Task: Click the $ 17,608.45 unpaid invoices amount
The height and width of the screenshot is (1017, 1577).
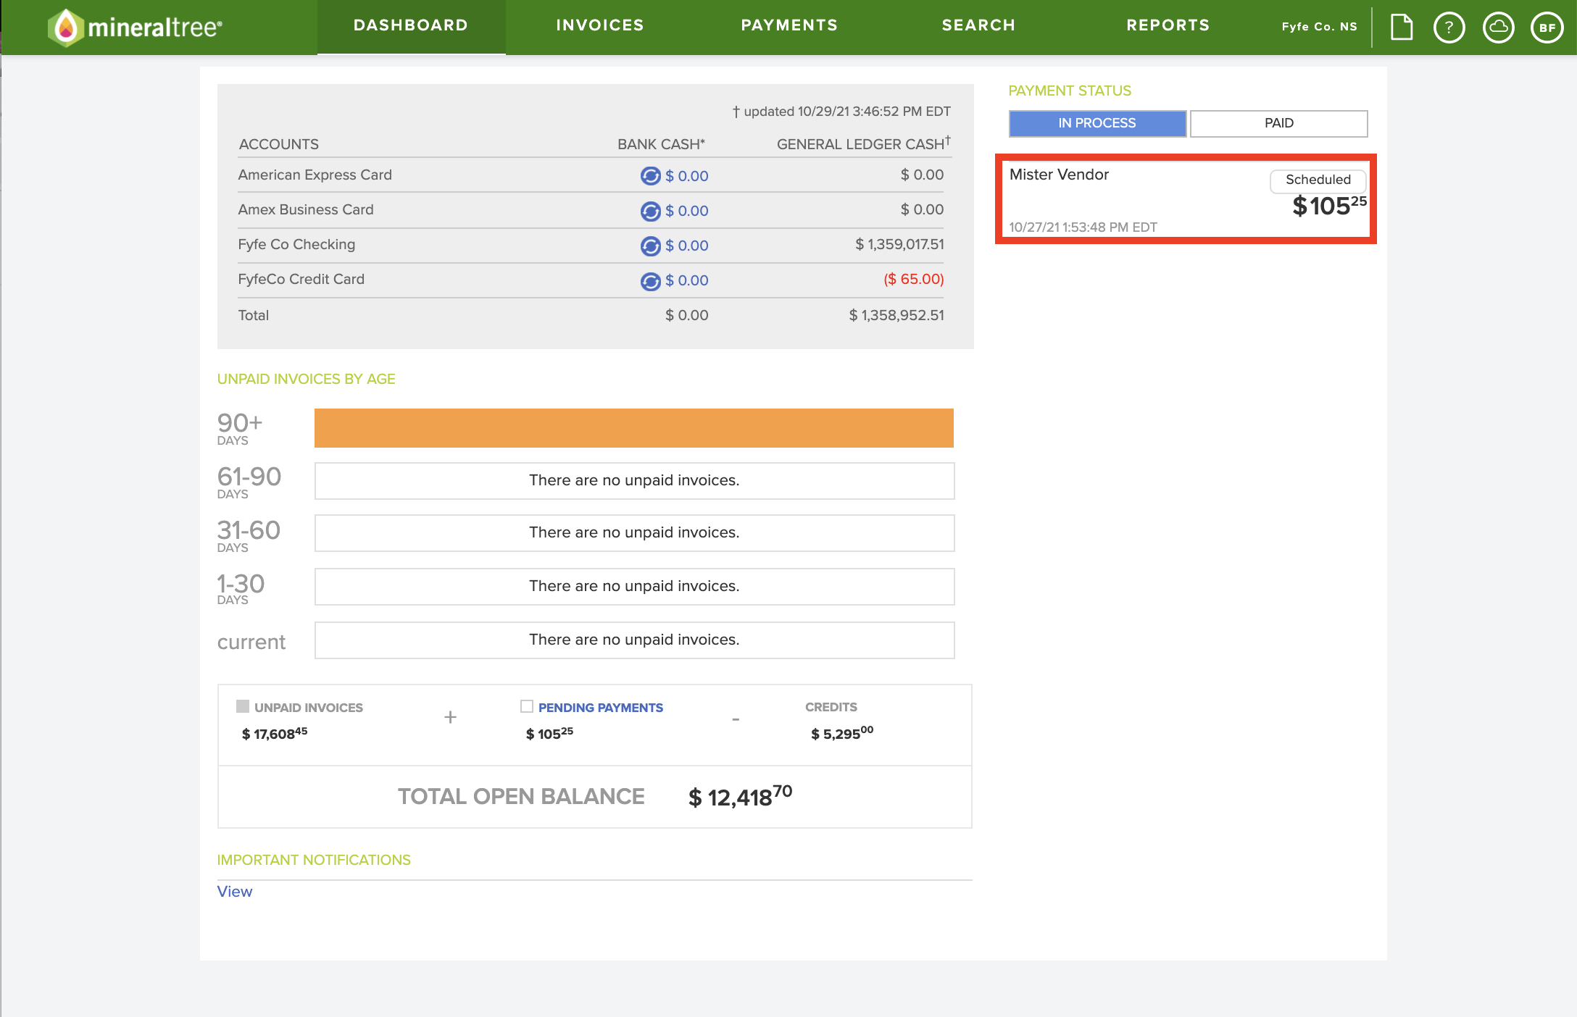Action: [275, 733]
